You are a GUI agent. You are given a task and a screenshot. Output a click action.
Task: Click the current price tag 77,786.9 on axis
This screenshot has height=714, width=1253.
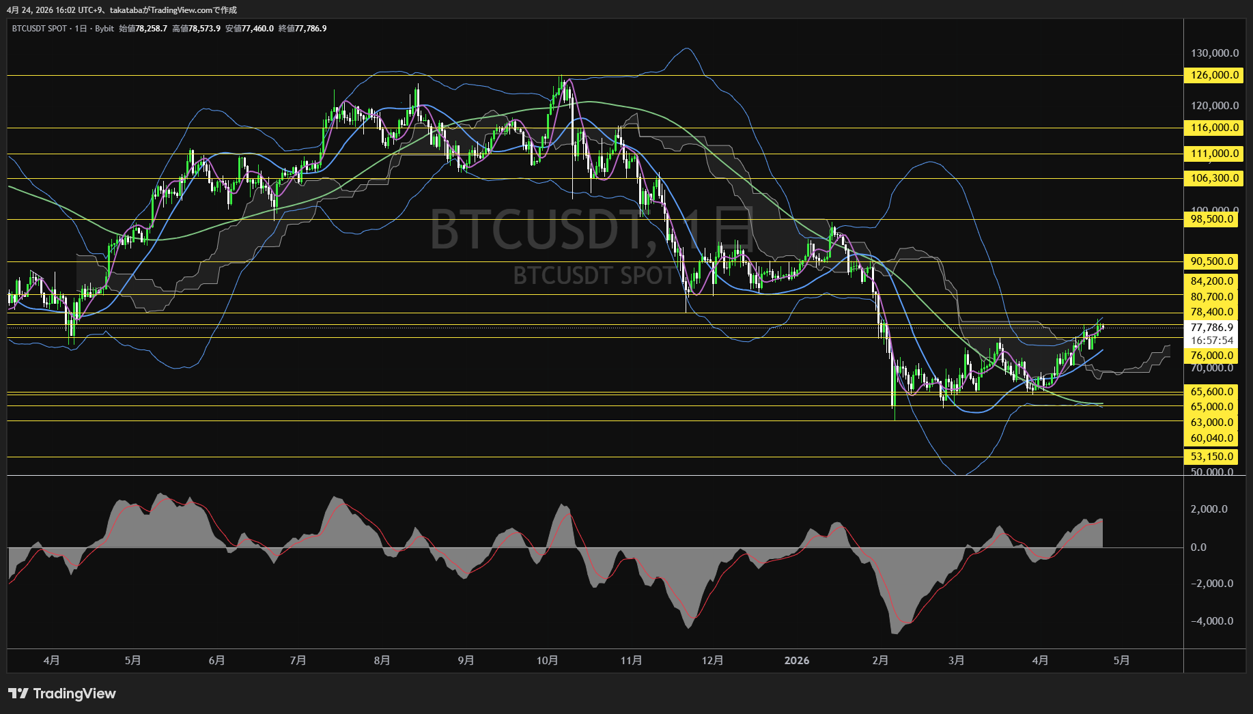click(1211, 328)
